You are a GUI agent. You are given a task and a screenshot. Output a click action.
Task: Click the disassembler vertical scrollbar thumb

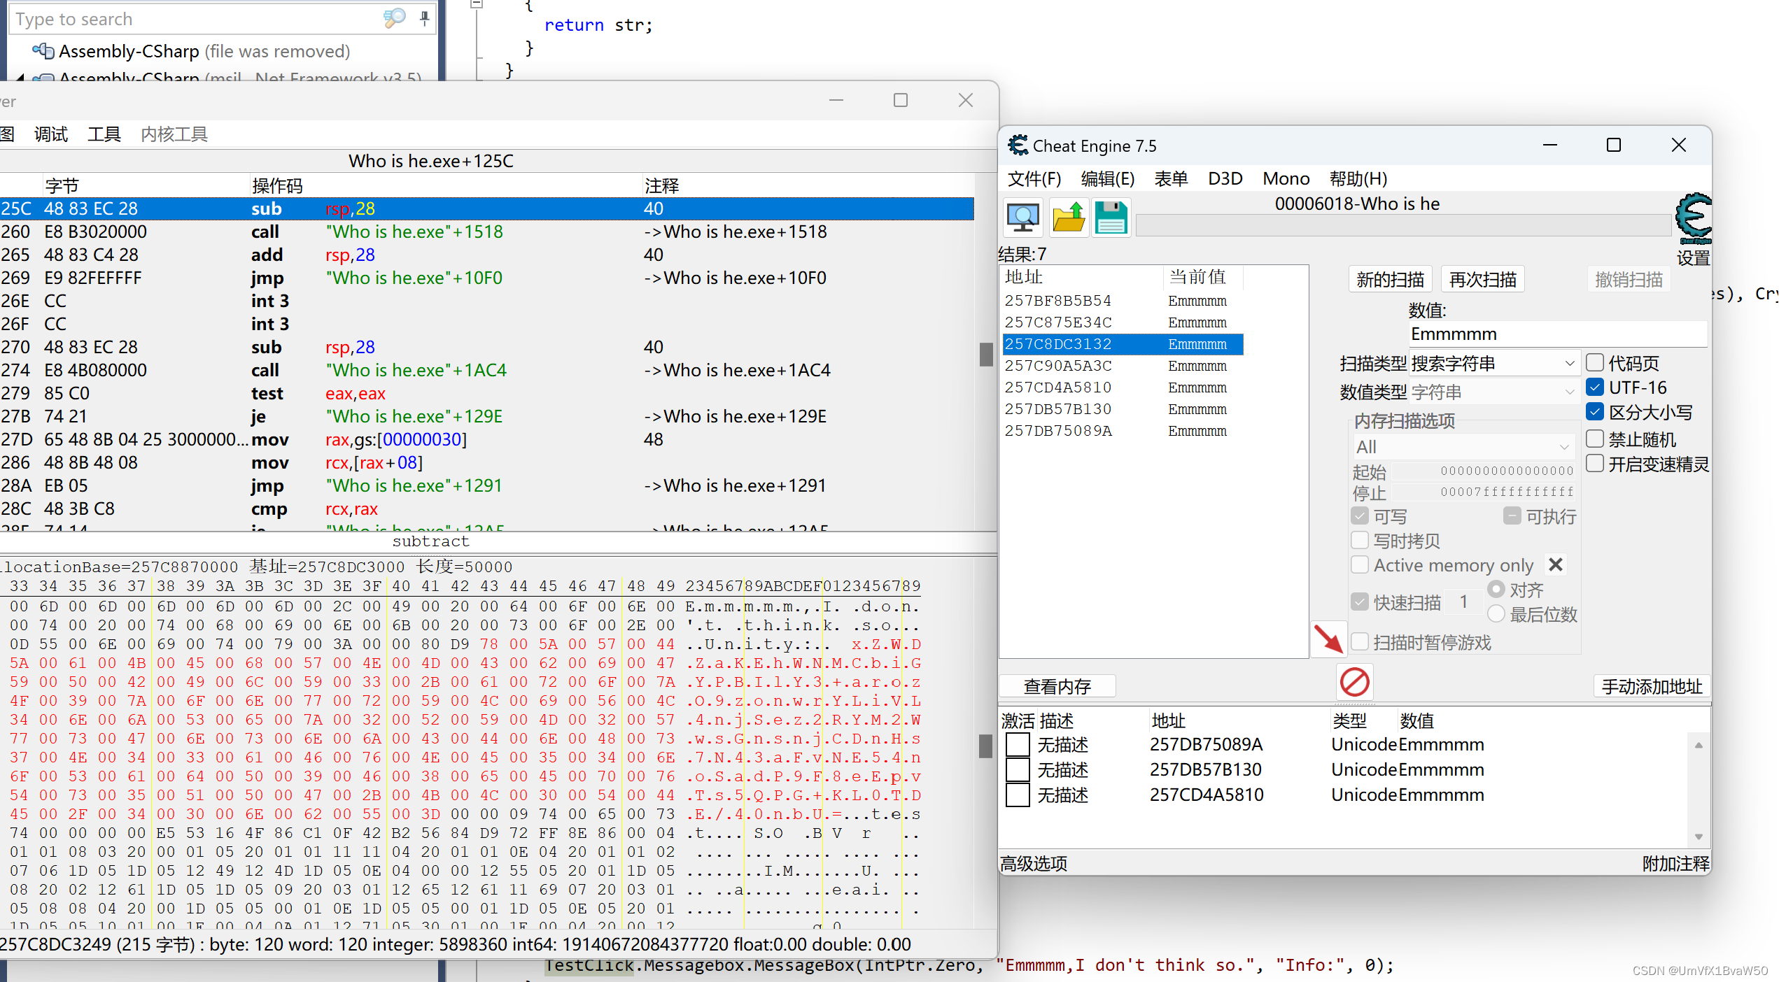[985, 354]
